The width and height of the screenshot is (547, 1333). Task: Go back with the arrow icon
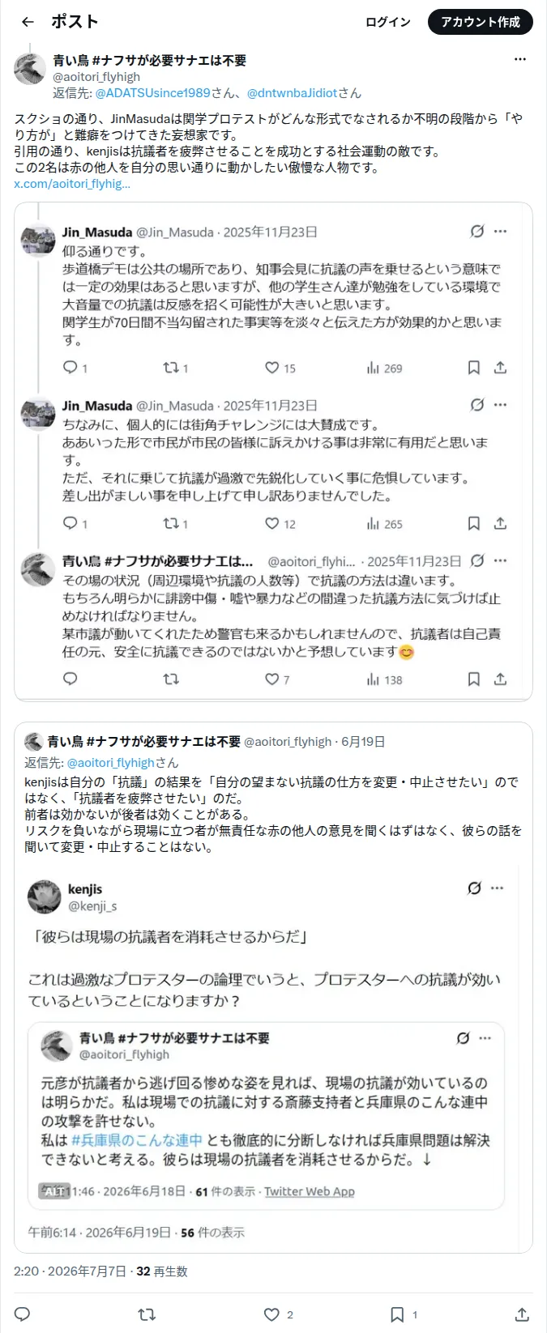click(28, 22)
